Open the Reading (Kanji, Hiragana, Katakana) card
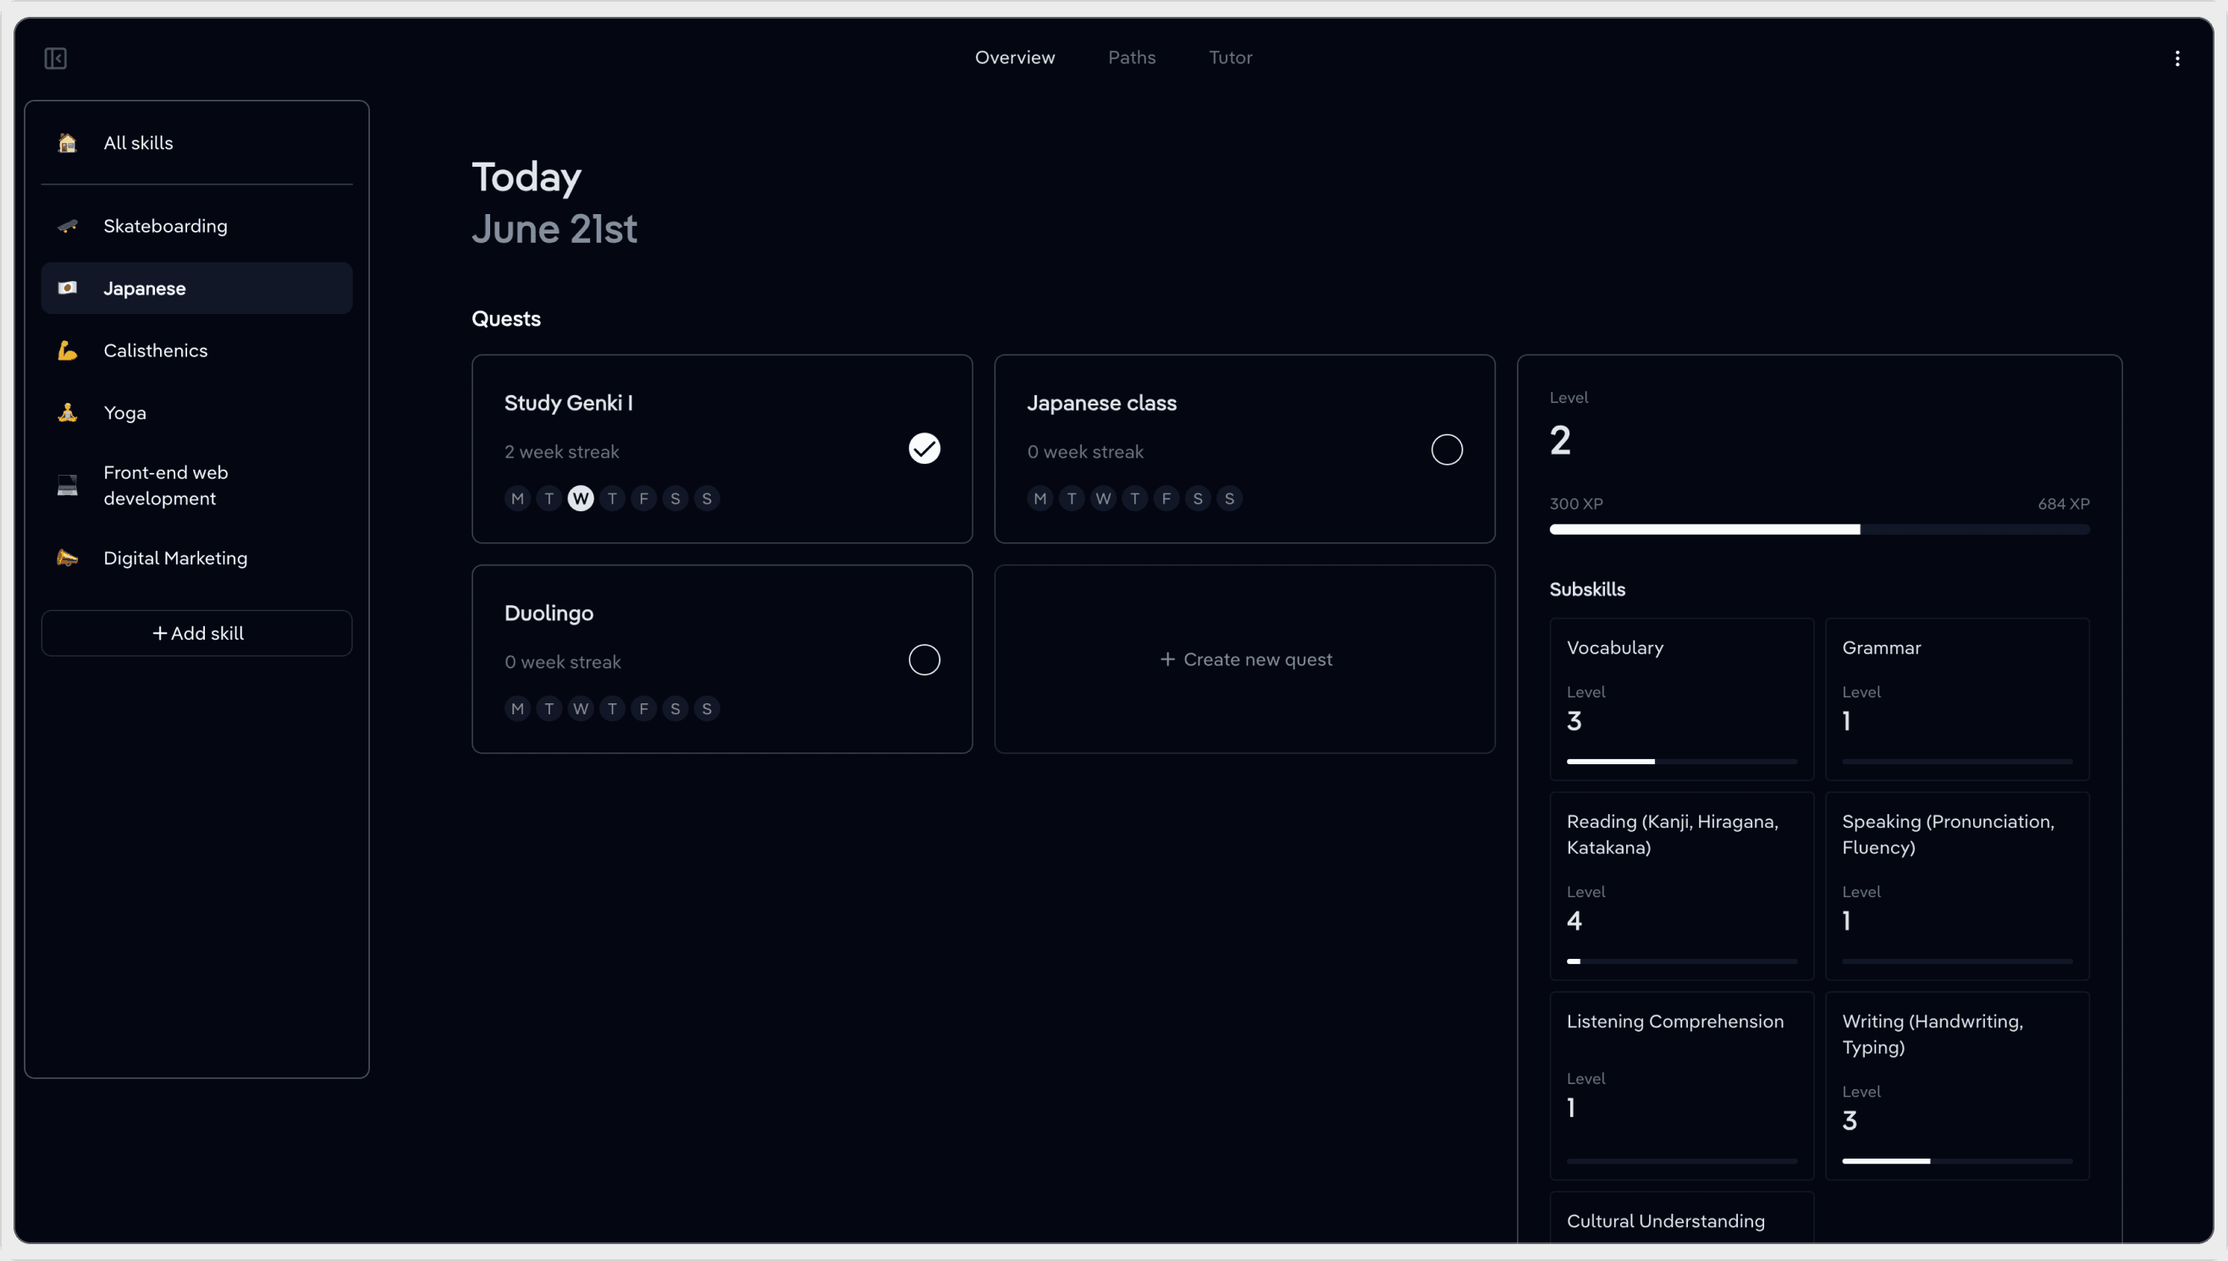Viewport: 2228px width, 1261px height. 1681,886
